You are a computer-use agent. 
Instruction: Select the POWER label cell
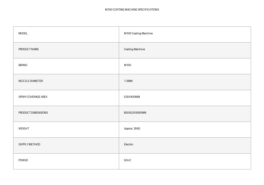[66, 161]
